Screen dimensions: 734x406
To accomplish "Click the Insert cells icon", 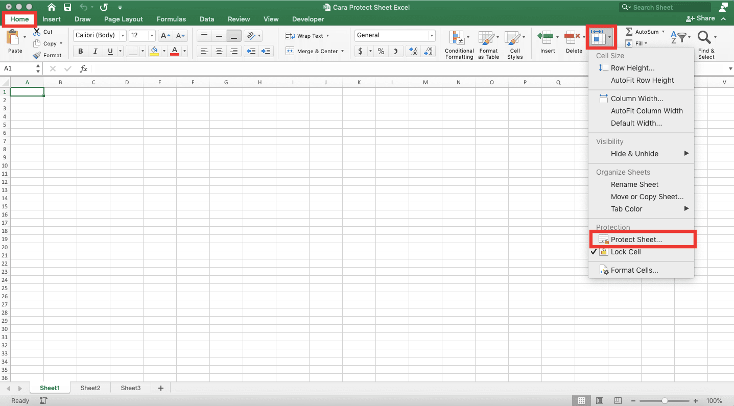I will 546,36.
